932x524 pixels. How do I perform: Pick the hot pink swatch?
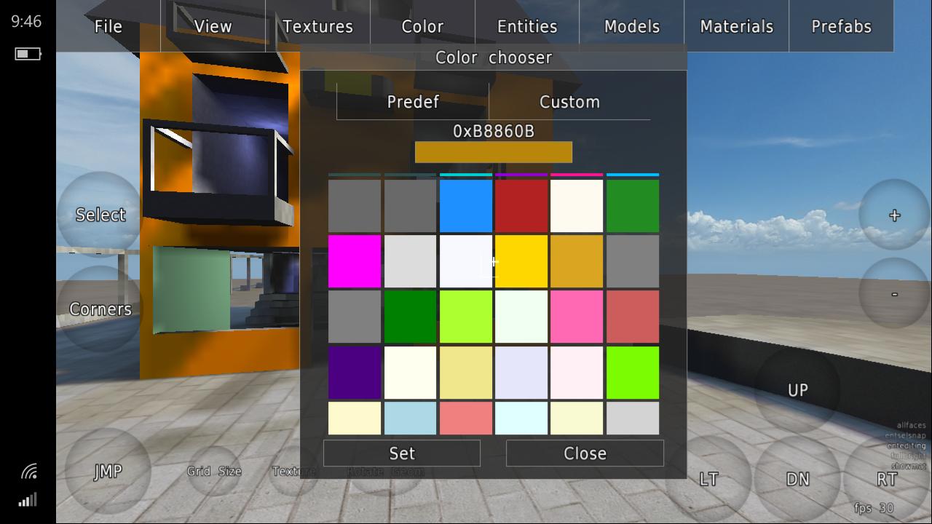(577, 317)
